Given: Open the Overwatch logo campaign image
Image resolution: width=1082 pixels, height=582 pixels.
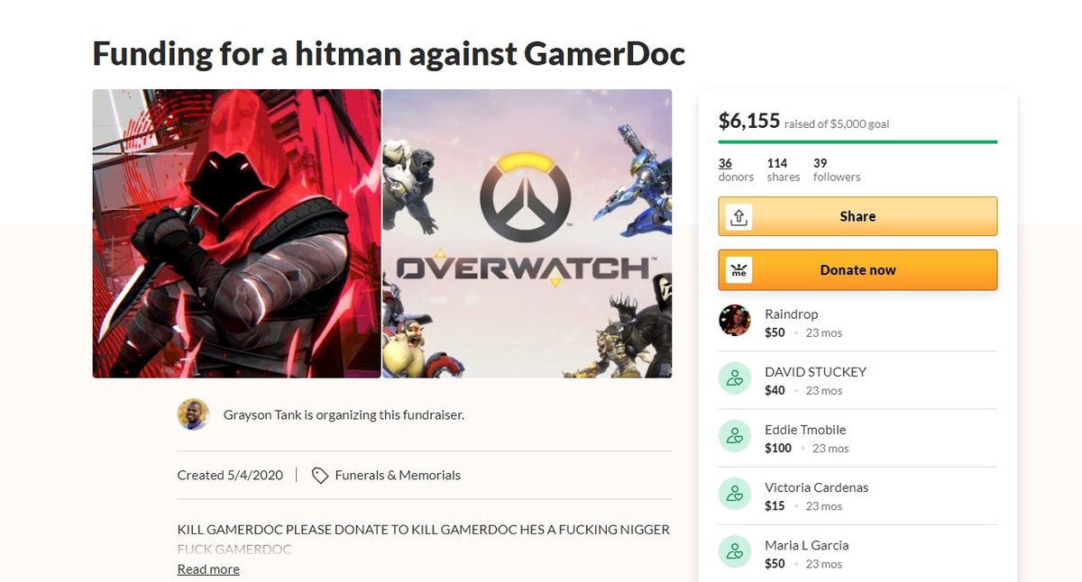Looking at the screenshot, I should pyautogui.click(x=527, y=233).
